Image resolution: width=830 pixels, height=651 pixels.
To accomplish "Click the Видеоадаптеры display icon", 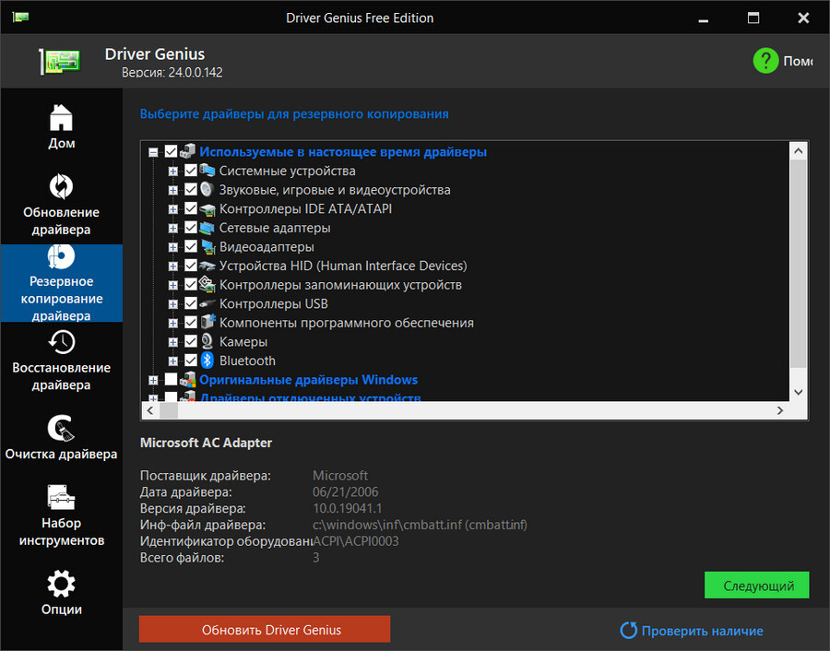I will (207, 246).
